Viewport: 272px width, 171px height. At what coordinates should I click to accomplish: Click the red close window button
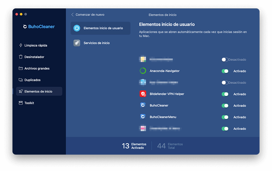click(17, 14)
